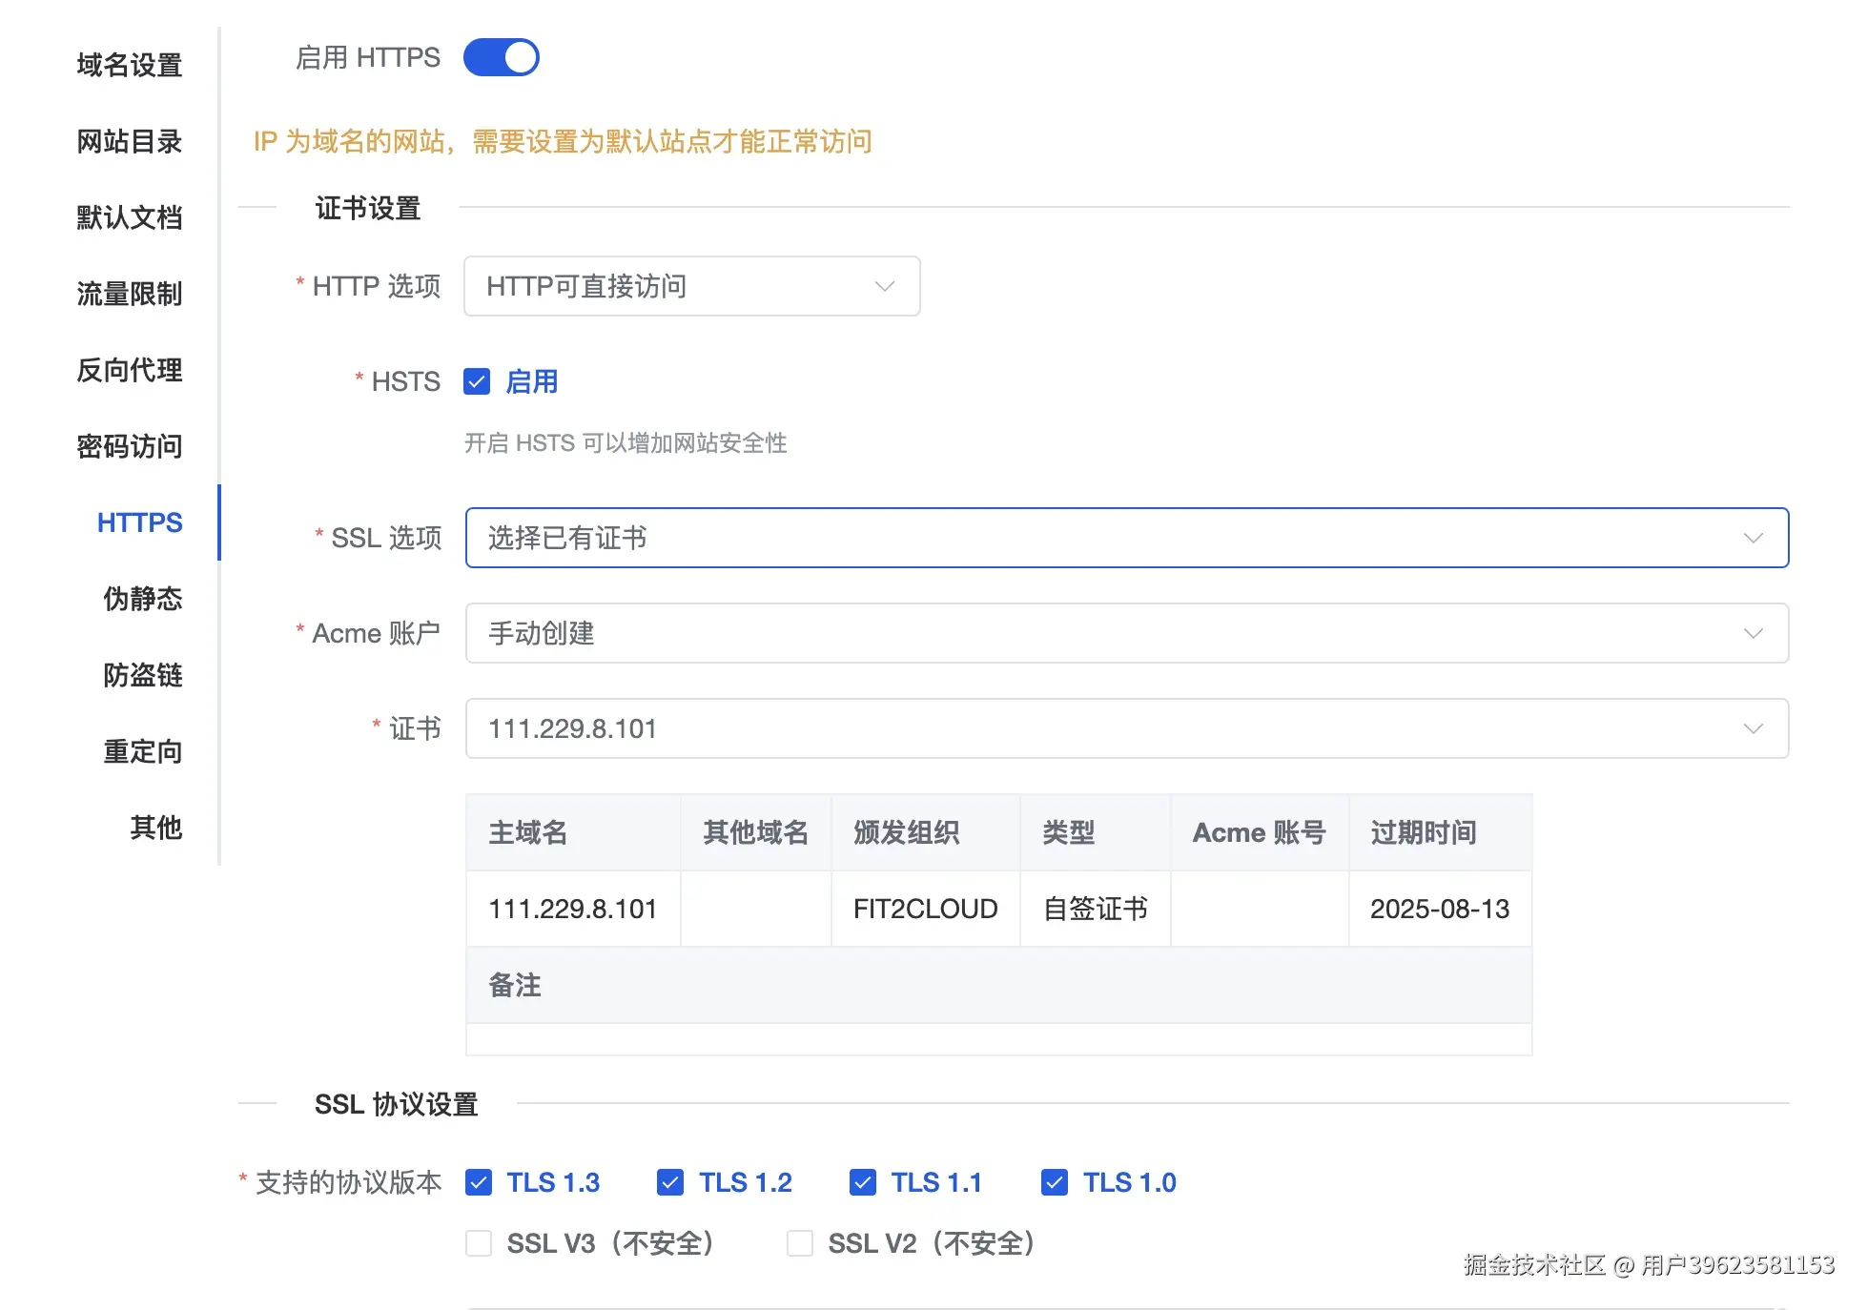This screenshot has width=1867, height=1310.
Task: Disable the TLS 1.0 protocol checkbox
Action: [1055, 1182]
